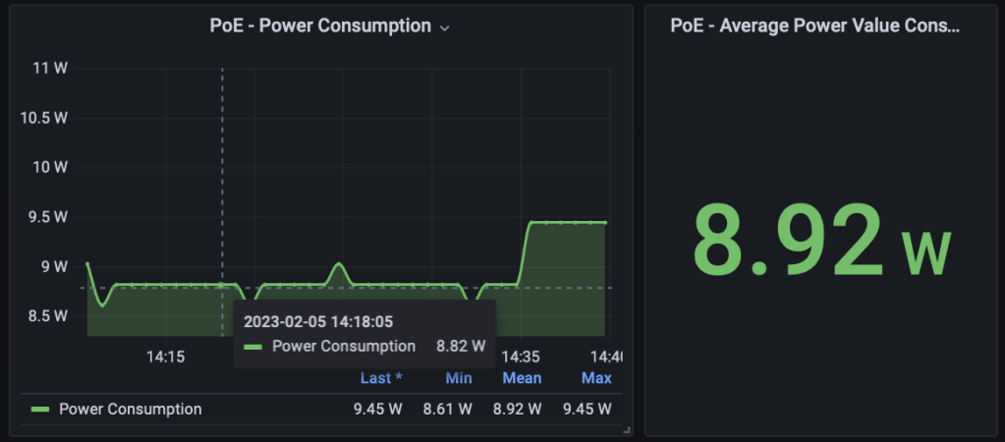This screenshot has width=1005, height=442.
Task: Click the green line icon in tooltip
Action: (x=253, y=347)
